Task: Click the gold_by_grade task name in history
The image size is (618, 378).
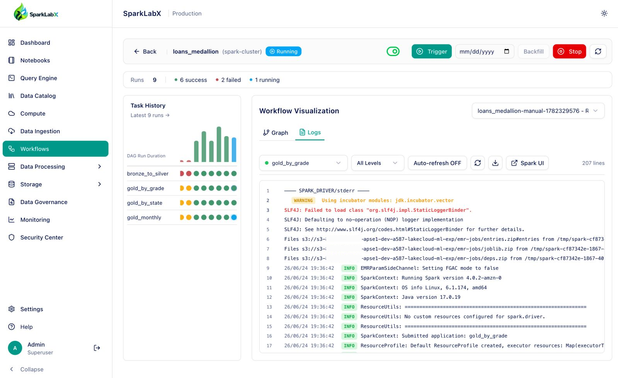Action: tap(146, 188)
